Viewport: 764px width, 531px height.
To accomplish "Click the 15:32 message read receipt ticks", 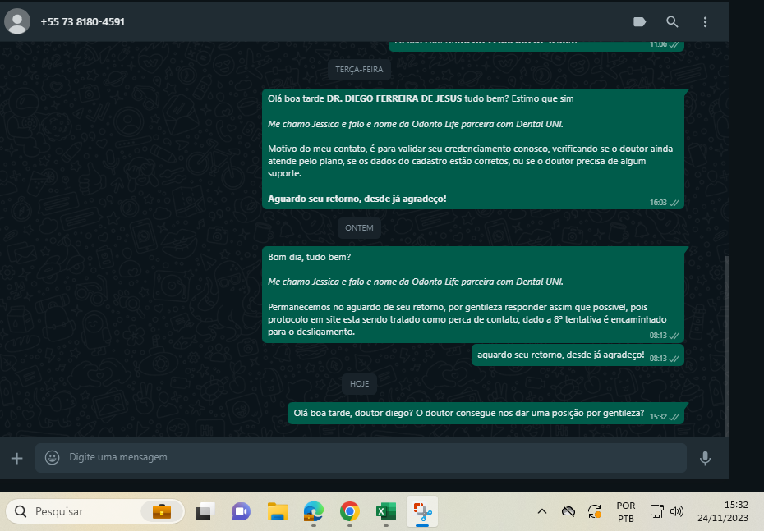I will (x=674, y=417).
